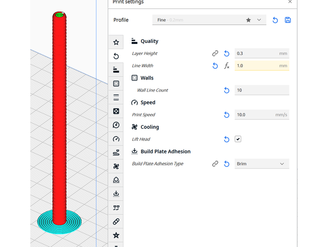
Task: Select the Material category icon in sidebar
Action: (116, 125)
